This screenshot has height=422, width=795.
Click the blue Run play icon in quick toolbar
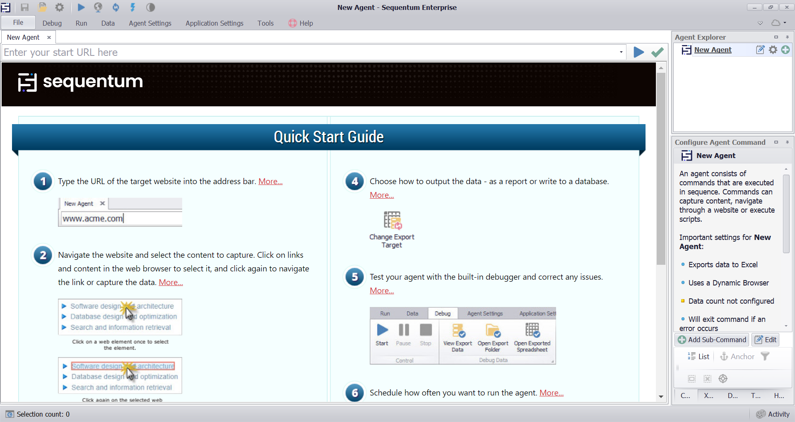[81, 7]
